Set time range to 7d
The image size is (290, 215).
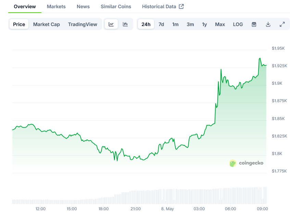[x=161, y=24]
